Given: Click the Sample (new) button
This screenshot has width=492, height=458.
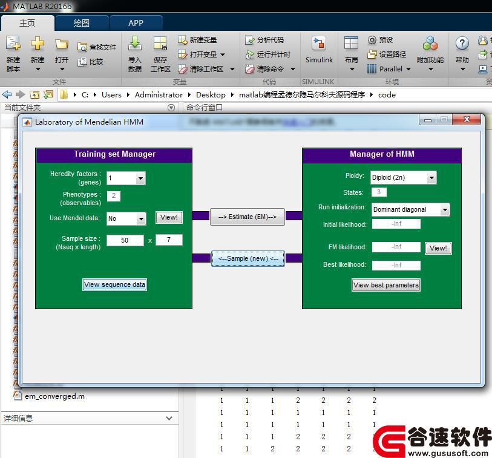Looking at the screenshot, I should (x=248, y=258).
